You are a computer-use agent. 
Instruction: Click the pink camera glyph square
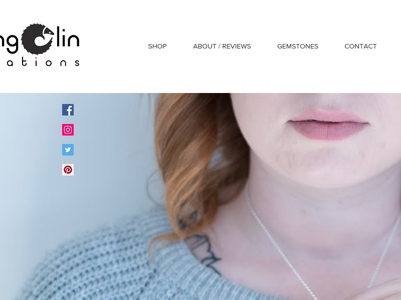[68, 129]
